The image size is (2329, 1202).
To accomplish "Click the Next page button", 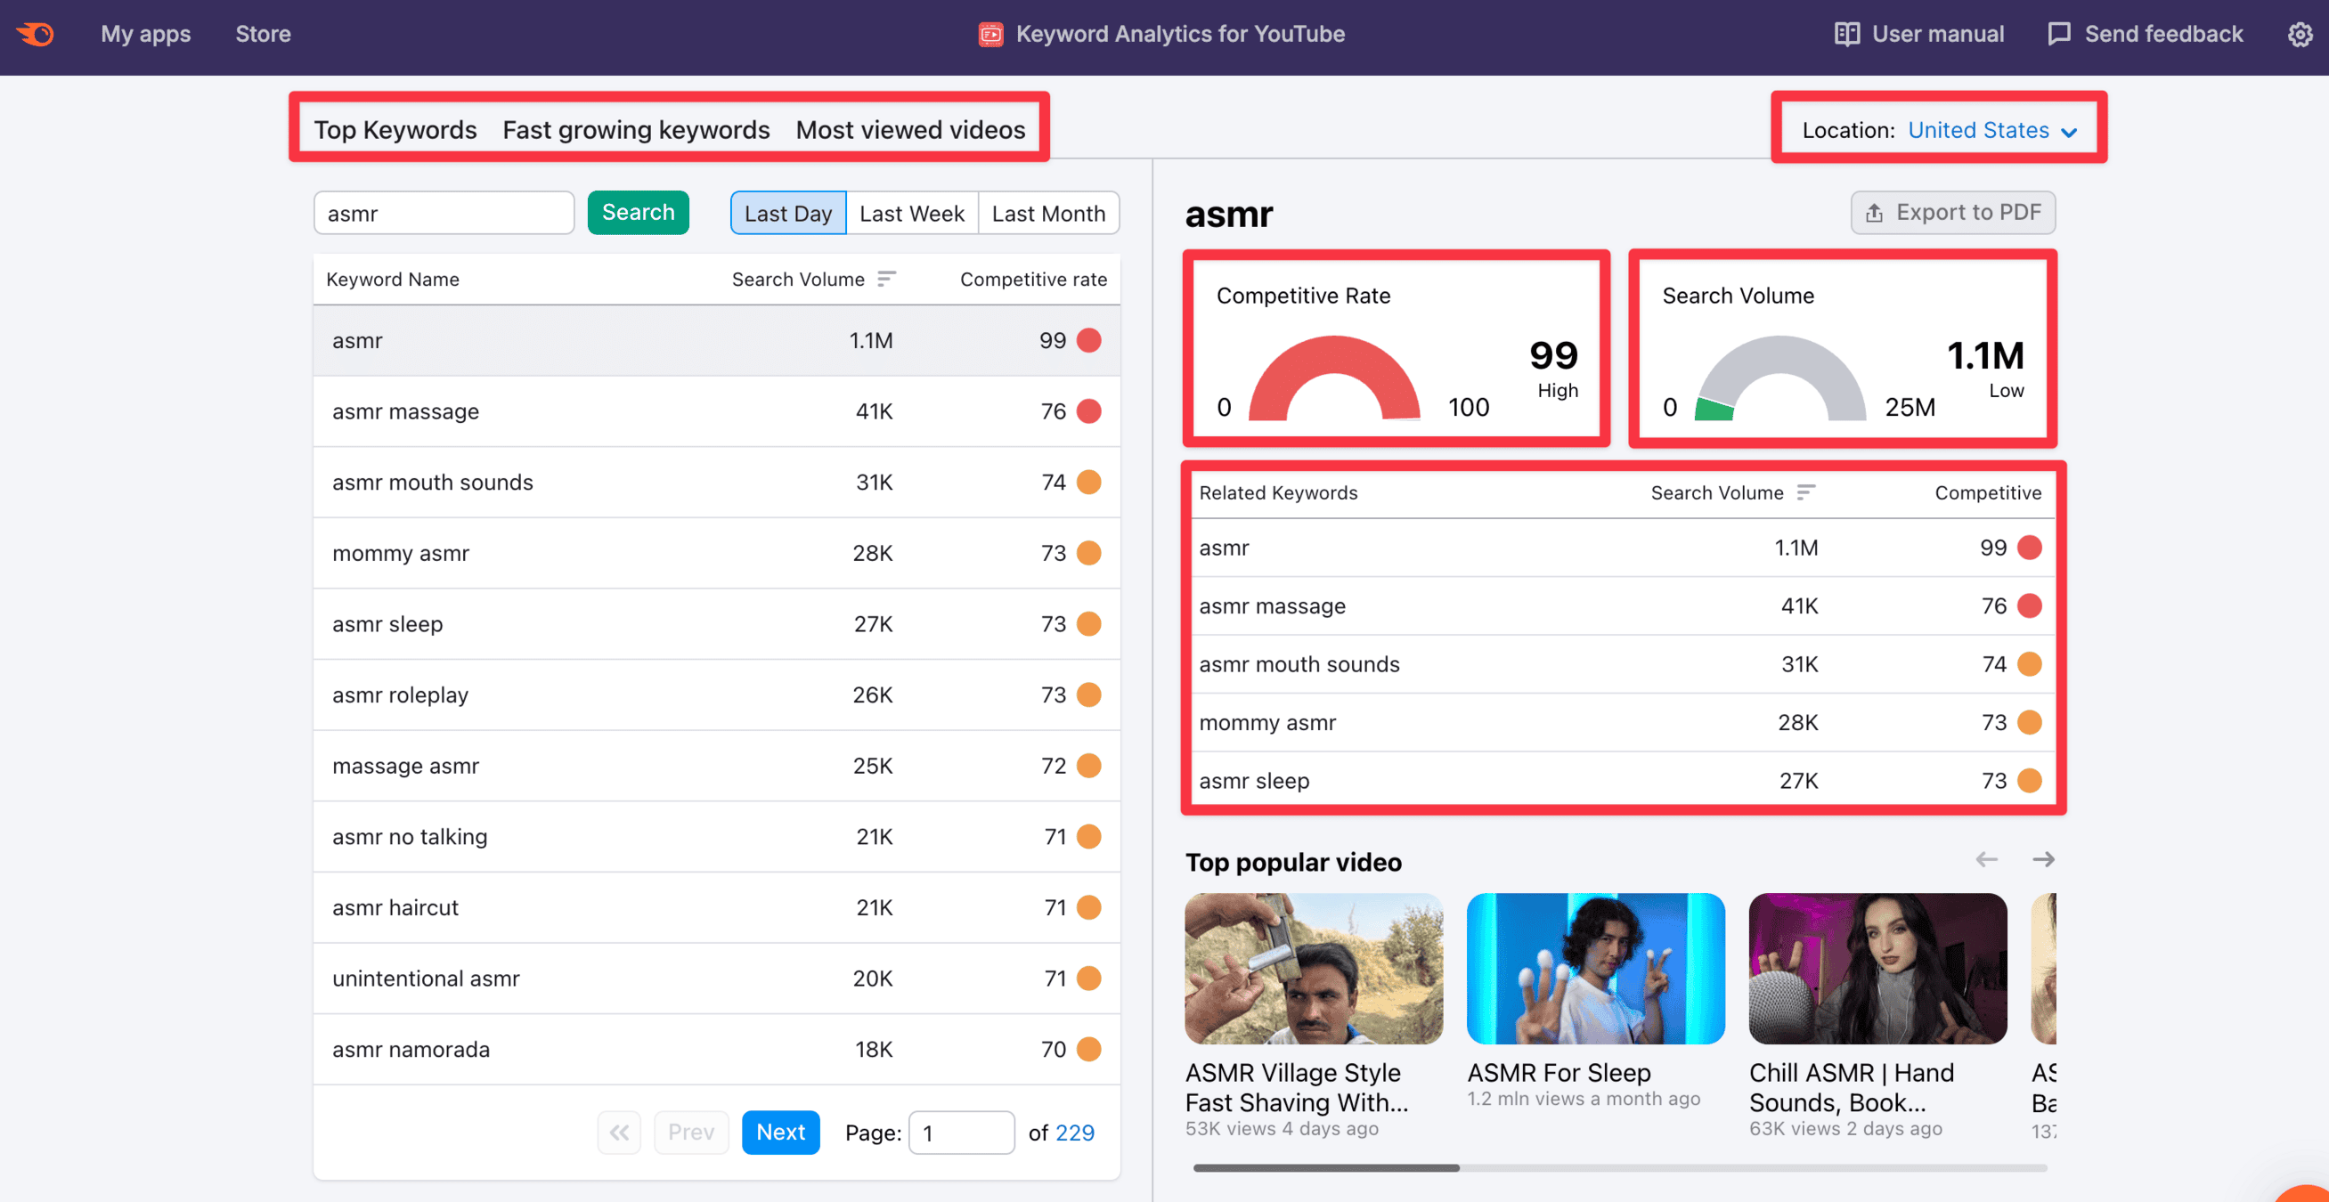I will click(780, 1132).
